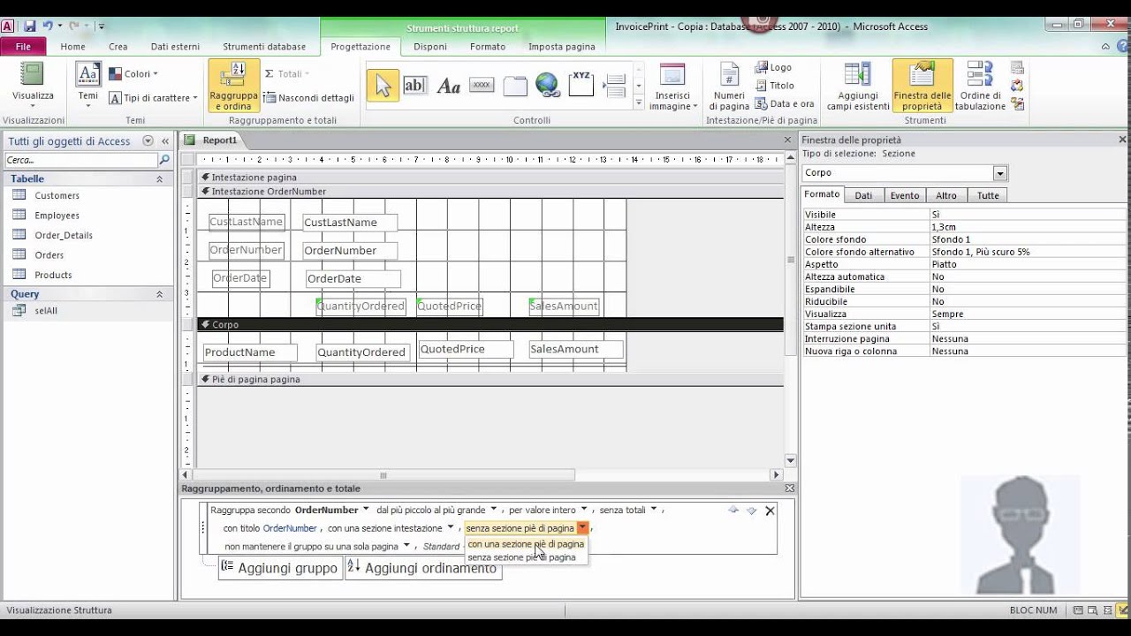Move group row up arrow
Screen dimensions: 1131x636
733,511
